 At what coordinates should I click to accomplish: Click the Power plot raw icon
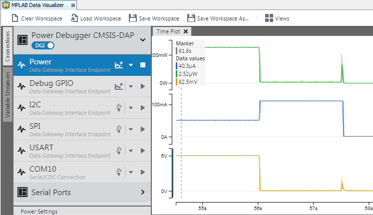click(x=119, y=65)
